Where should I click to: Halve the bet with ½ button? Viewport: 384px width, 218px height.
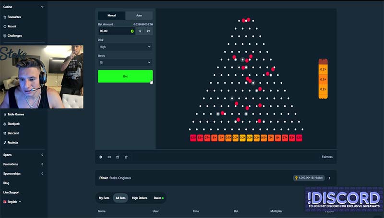(x=140, y=31)
